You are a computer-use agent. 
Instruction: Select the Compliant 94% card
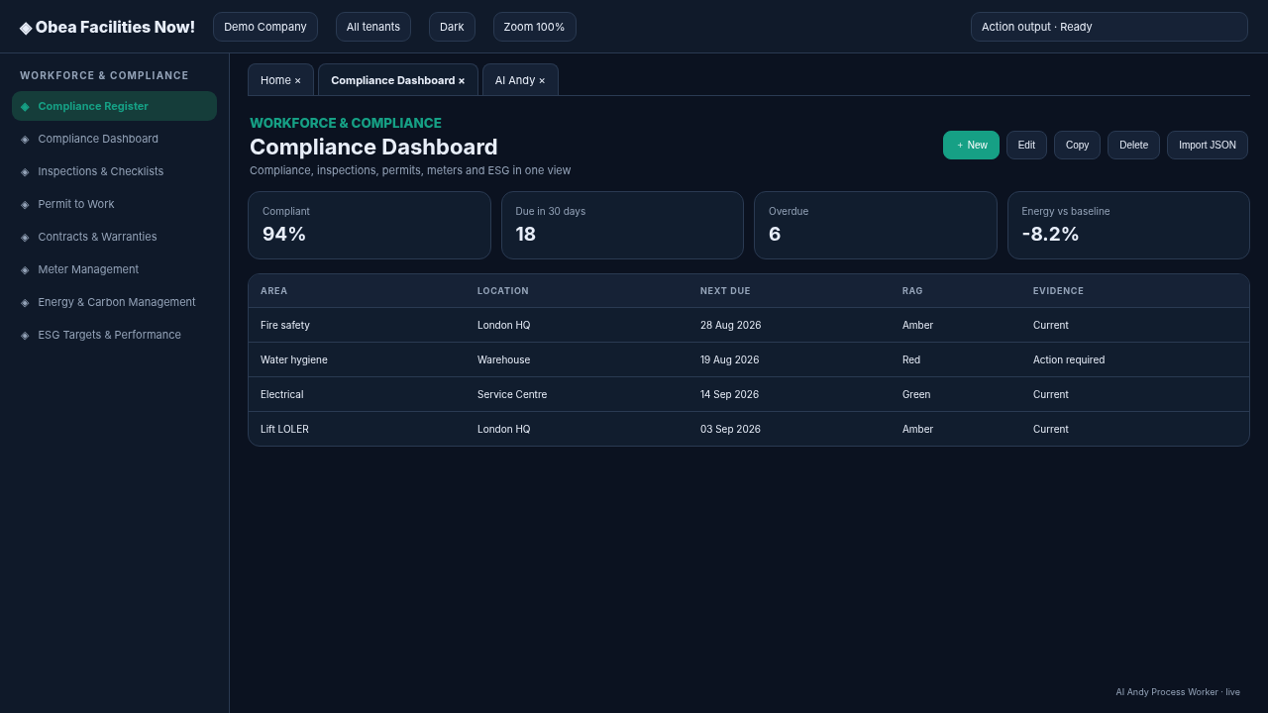point(370,226)
